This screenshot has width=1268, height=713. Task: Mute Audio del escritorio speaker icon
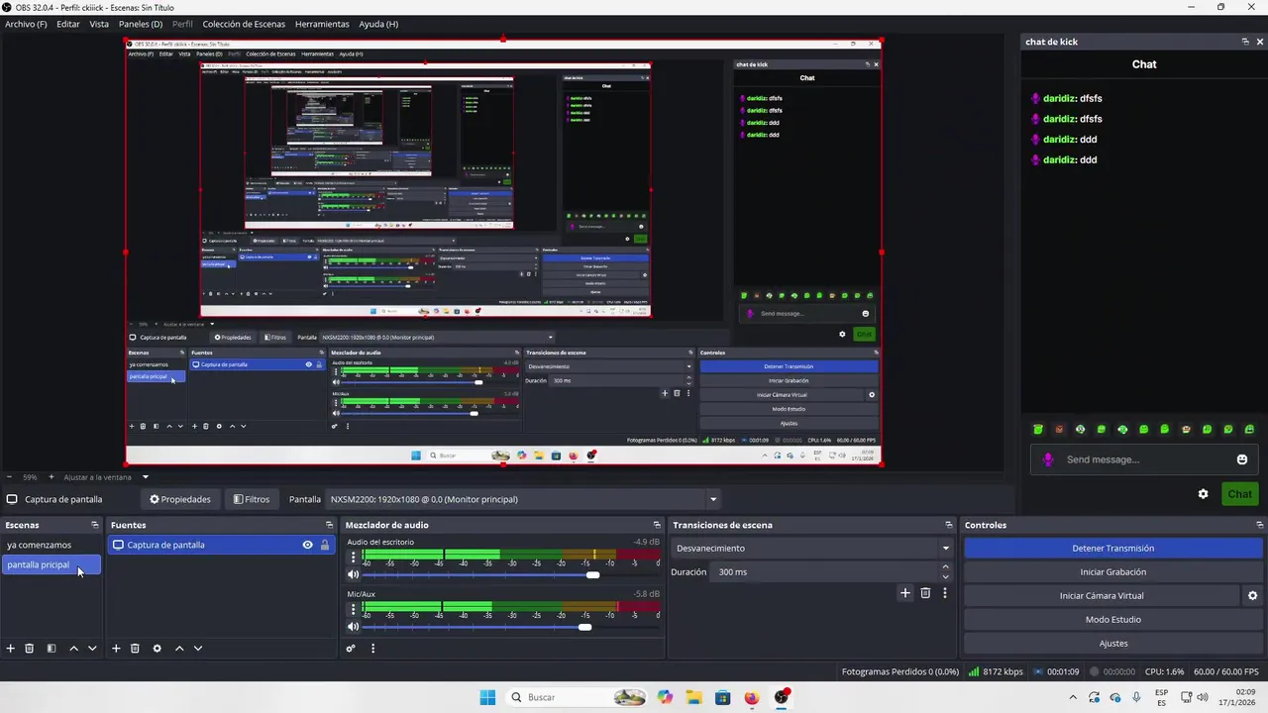(x=353, y=575)
